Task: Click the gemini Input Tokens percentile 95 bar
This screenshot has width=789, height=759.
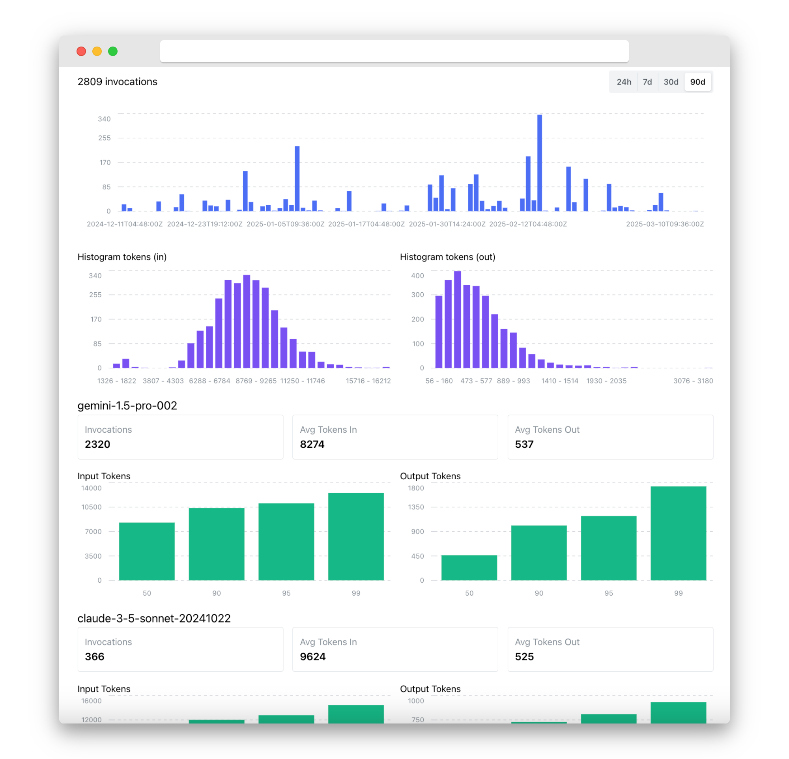Action: (286, 542)
